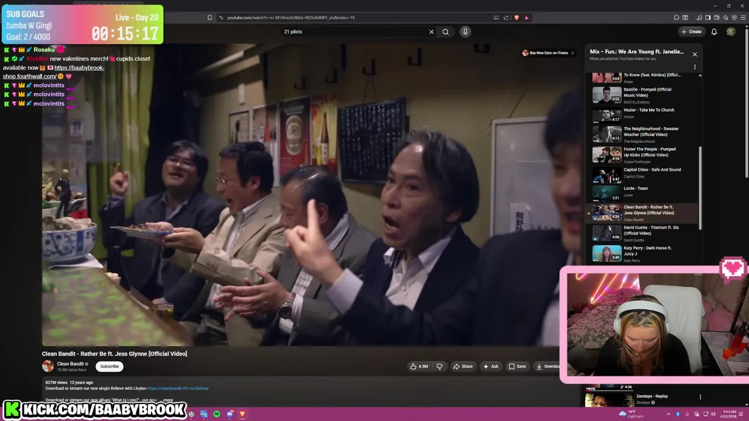Viewport: 749px width, 421px height.
Task: Click the Brave Rewards triangle icon
Action: coord(526,18)
